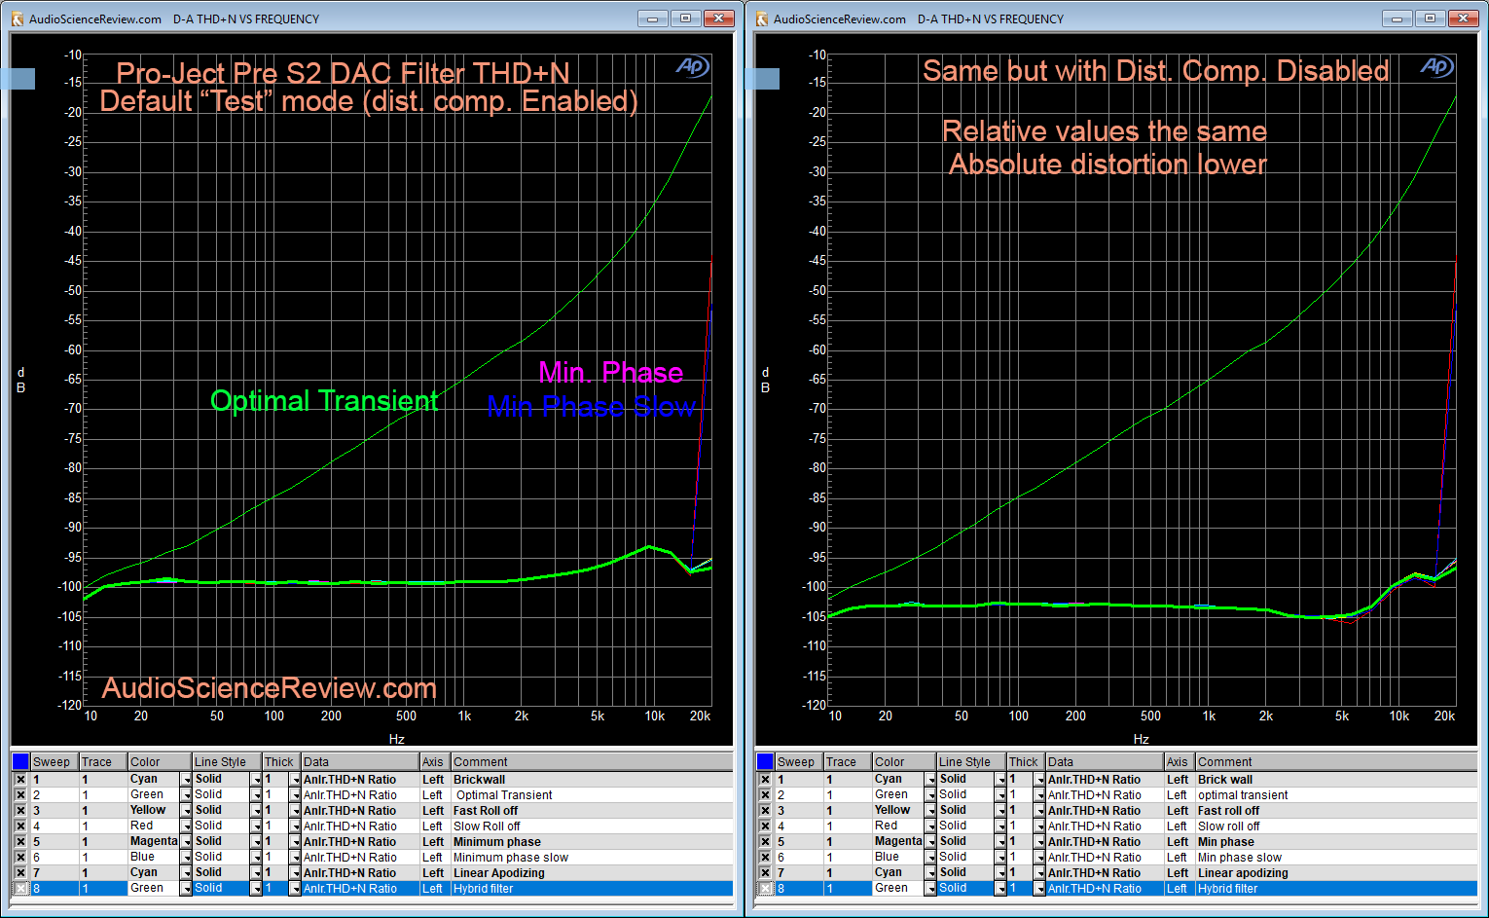Toggle right window Linear apodizing checkbox
The width and height of the screenshot is (1489, 918).
(765, 873)
